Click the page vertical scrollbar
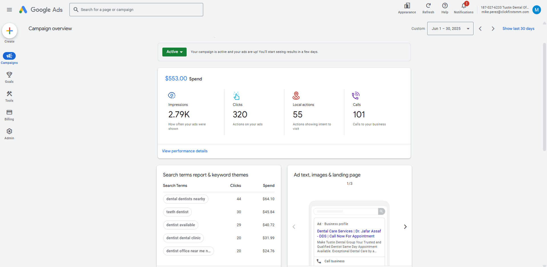The image size is (547, 267). pos(544,97)
